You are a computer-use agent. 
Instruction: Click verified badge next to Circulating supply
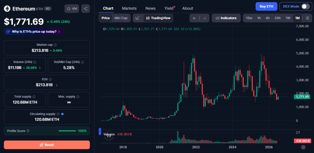click(63, 114)
